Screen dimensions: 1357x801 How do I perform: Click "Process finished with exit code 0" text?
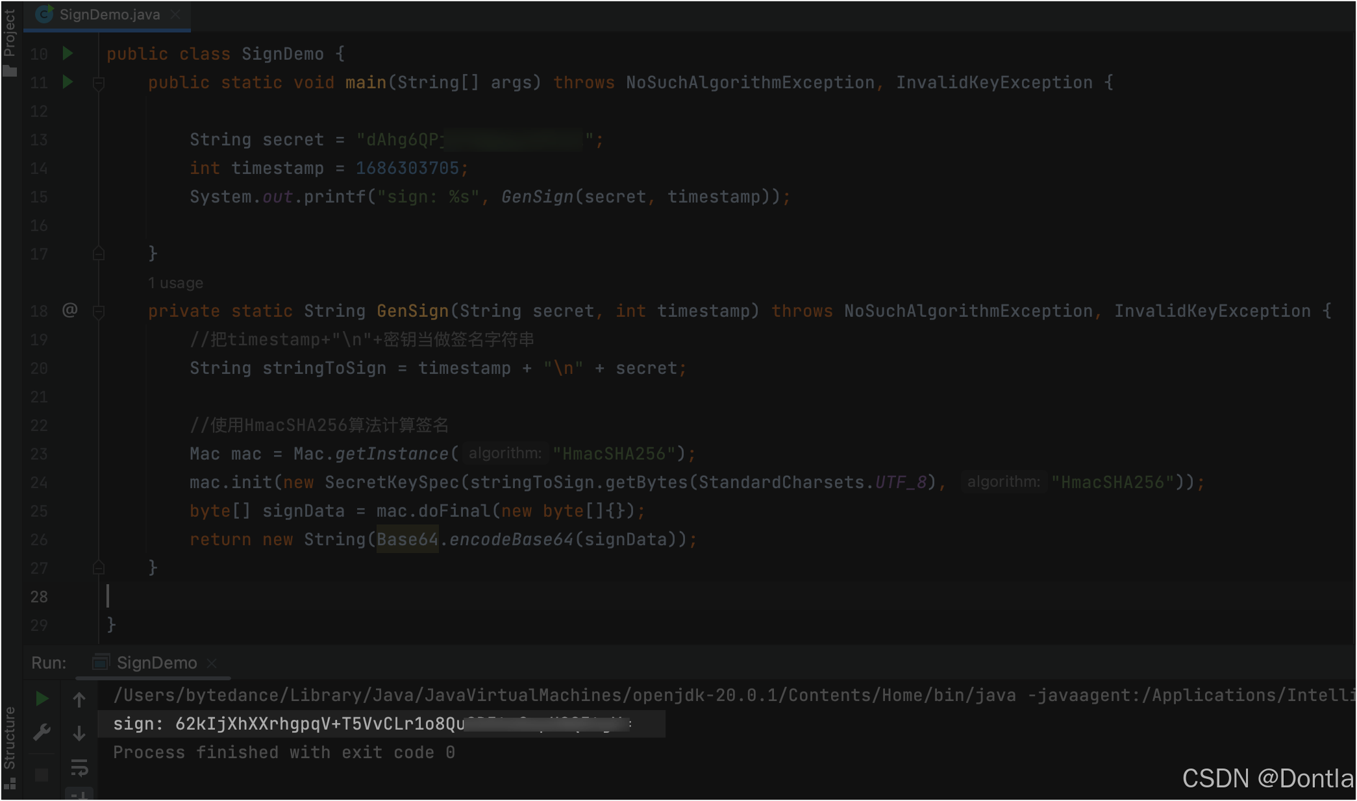284,752
